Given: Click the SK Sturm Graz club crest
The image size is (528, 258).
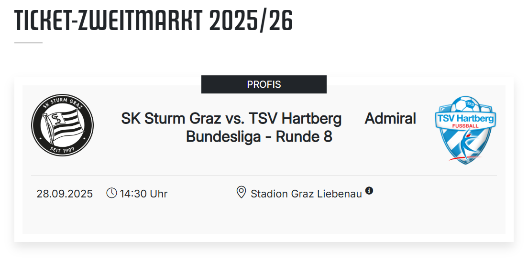Looking at the screenshot, I should pyautogui.click(x=63, y=125).
